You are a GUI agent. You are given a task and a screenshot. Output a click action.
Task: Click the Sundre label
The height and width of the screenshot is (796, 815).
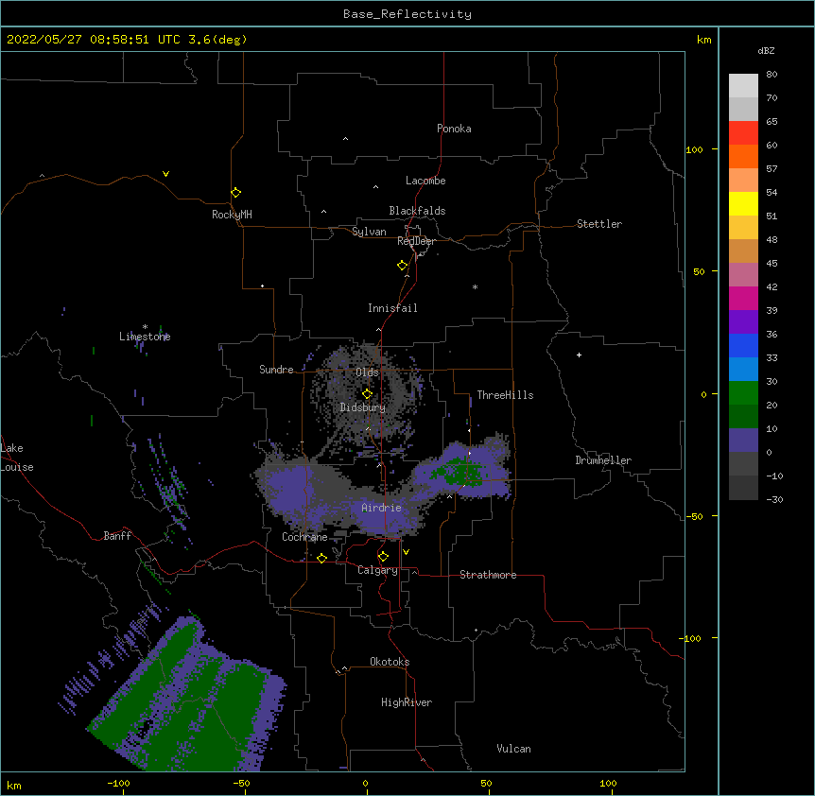coord(276,370)
